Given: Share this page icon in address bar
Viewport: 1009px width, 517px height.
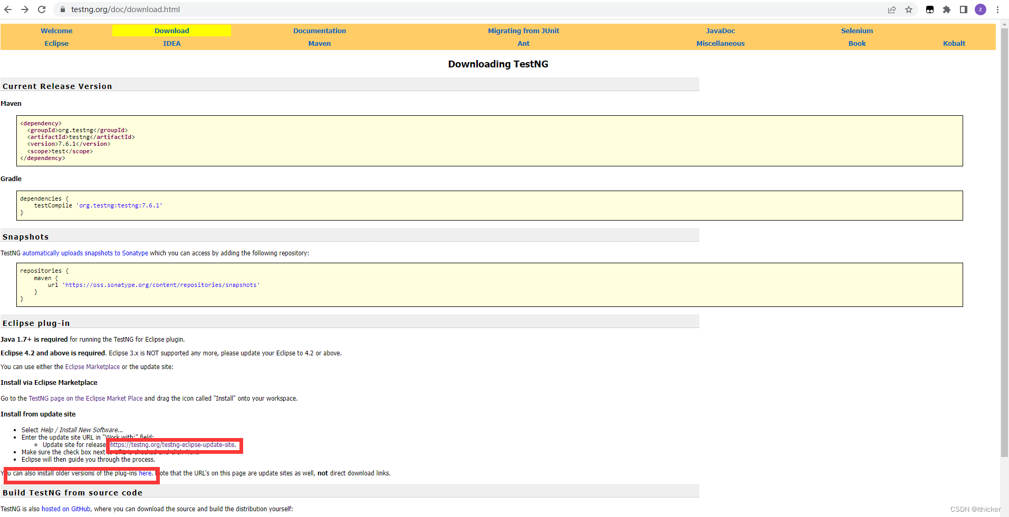Looking at the screenshot, I should [x=892, y=9].
